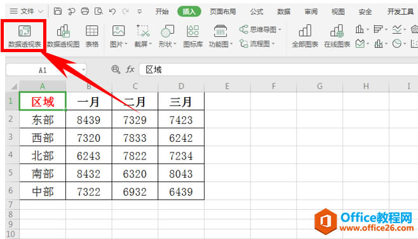The height and width of the screenshot is (239, 418).
Task: Switch to the 开始 tab
Action: click(x=162, y=11)
